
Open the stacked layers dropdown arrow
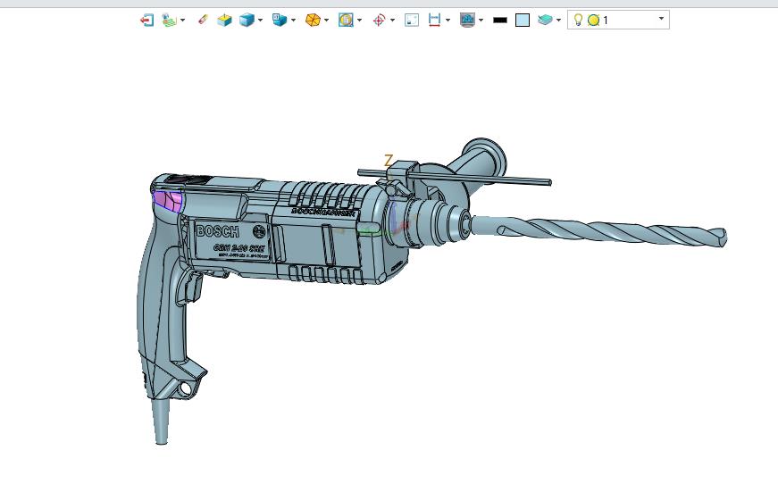(558, 20)
